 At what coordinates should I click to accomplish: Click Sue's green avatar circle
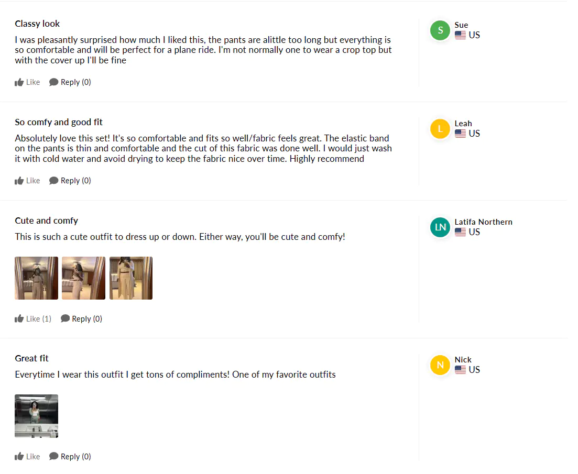440,30
